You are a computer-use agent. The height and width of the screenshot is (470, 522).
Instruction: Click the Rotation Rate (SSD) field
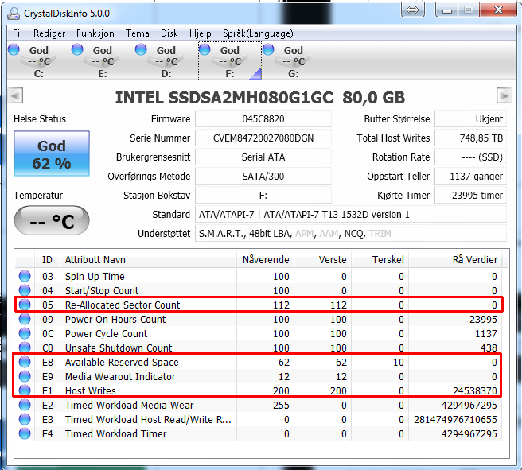(471, 157)
